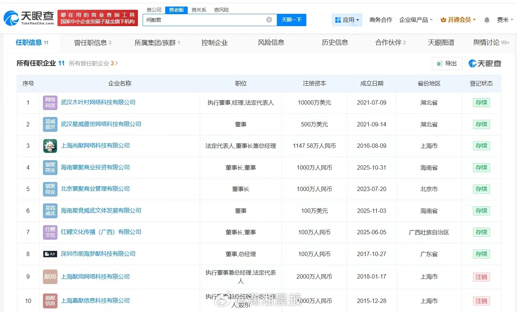Click the 广东省 region cell
This screenshot has height=312, width=517.
[429, 254]
